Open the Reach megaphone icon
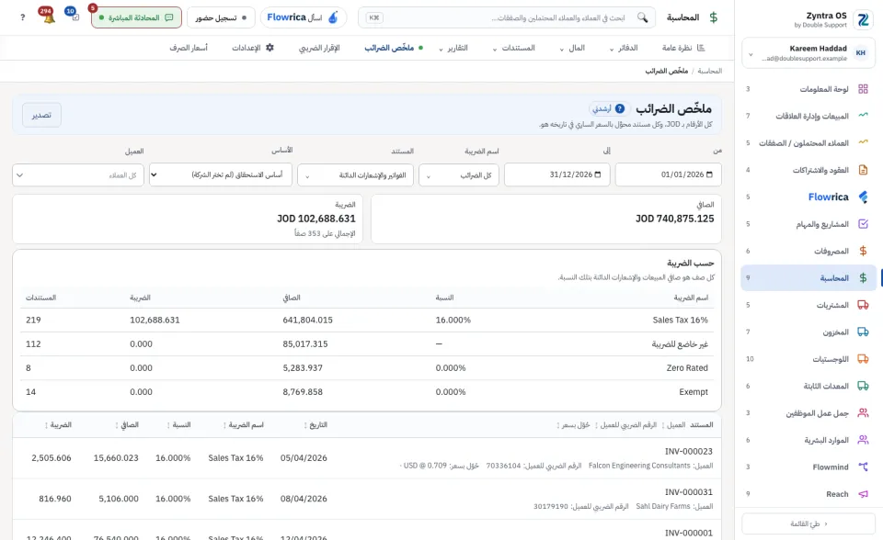The height and width of the screenshot is (540, 883). click(863, 494)
